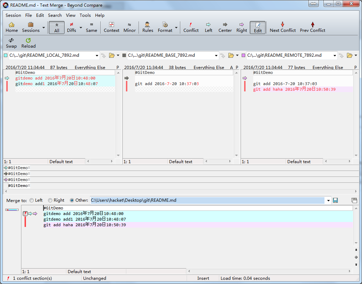This screenshot has height=284, width=362.
Task: Toggle the output pane layout icon
Action: (354, 200)
